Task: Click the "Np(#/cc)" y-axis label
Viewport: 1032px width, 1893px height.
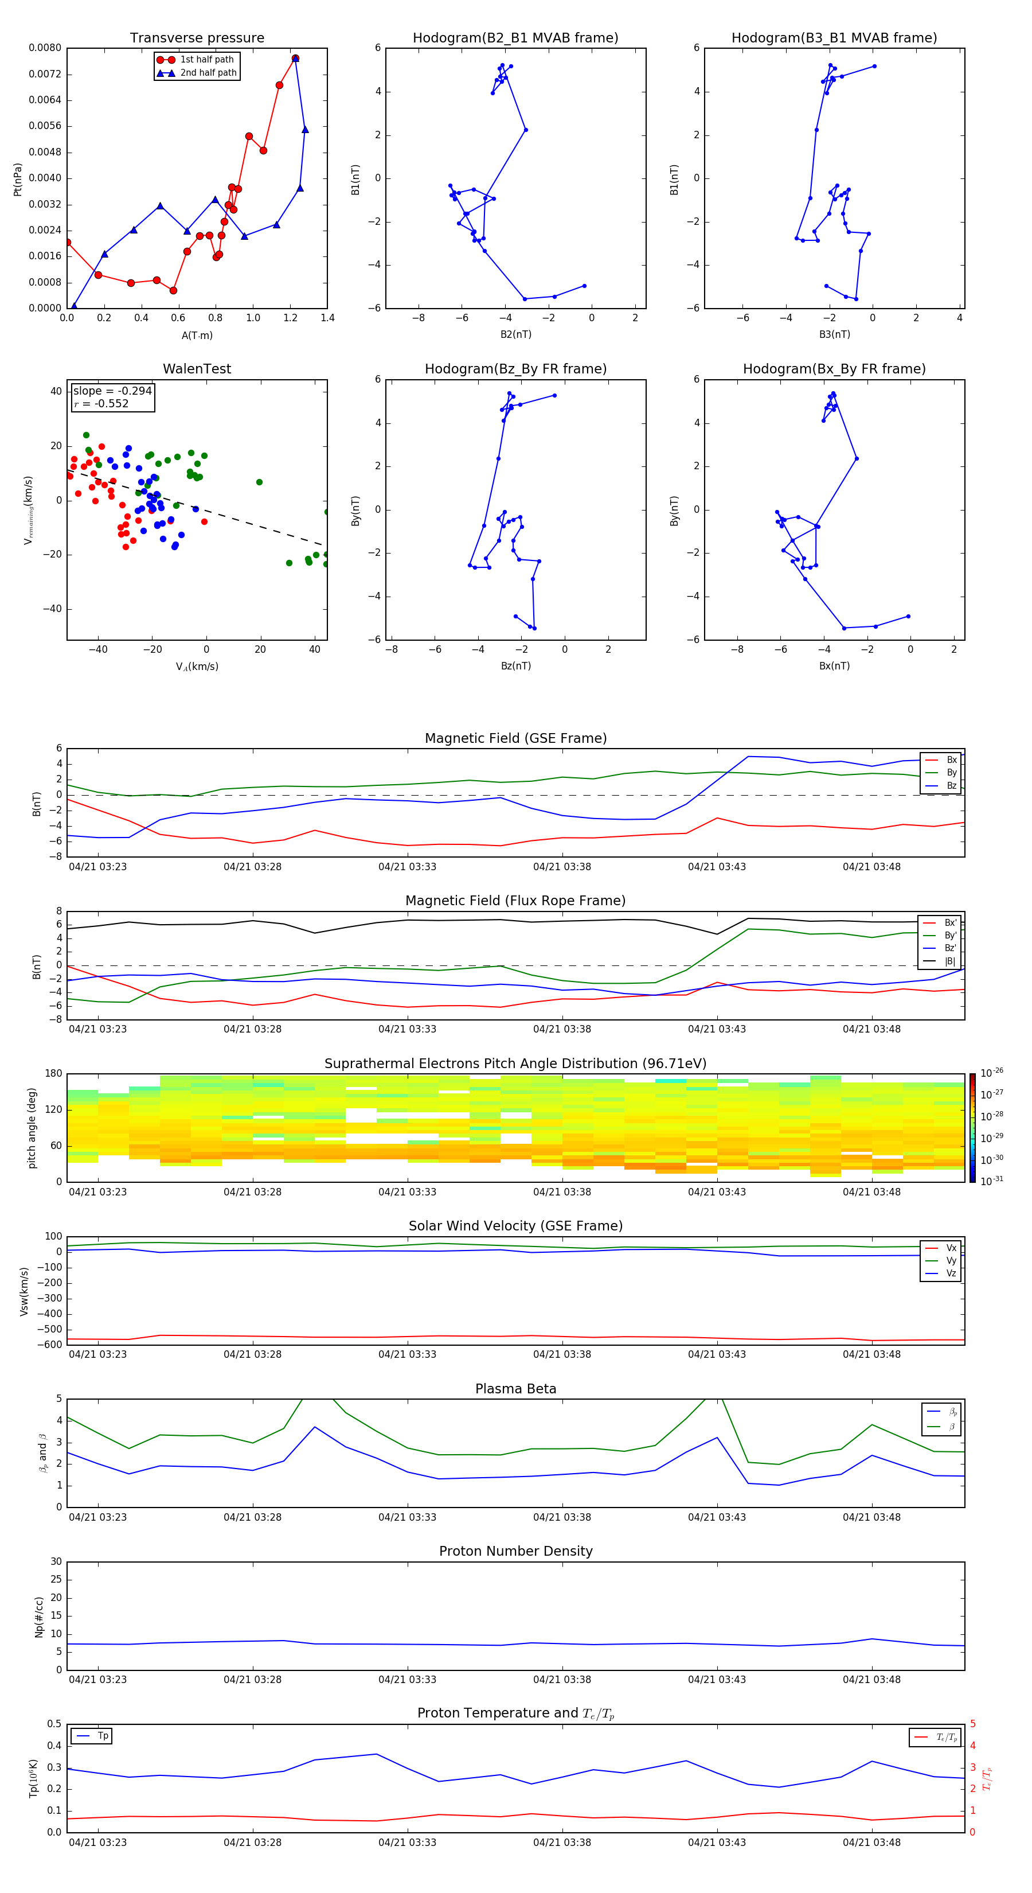Action: pyautogui.click(x=39, y=1617)
